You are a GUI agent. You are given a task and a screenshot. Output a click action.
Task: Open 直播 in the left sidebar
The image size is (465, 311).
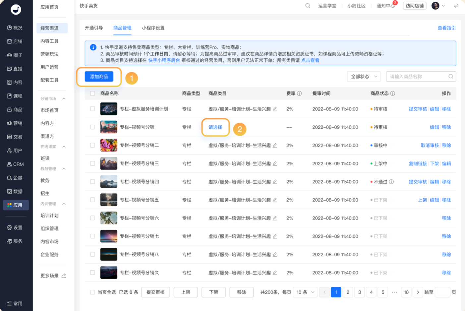(15, 69)
